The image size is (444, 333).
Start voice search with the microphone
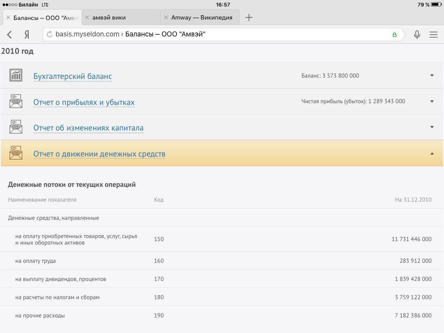coord(417,35)
